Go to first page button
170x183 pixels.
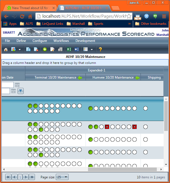click(x=8, y=177)
